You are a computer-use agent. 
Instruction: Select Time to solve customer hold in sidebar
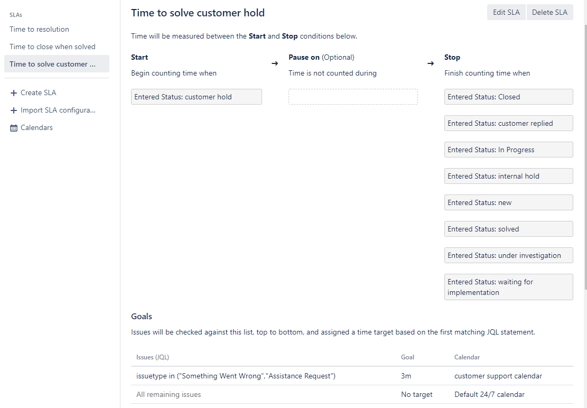click(57, 64)
